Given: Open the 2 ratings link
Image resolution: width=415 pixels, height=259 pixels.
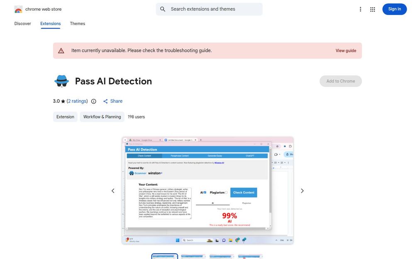Looking at the screenshot, I should (77, 101).
